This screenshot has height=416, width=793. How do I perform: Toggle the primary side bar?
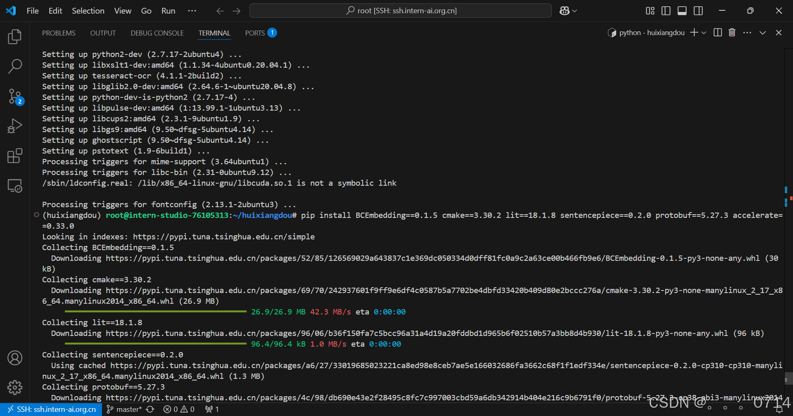pos(666,11)
